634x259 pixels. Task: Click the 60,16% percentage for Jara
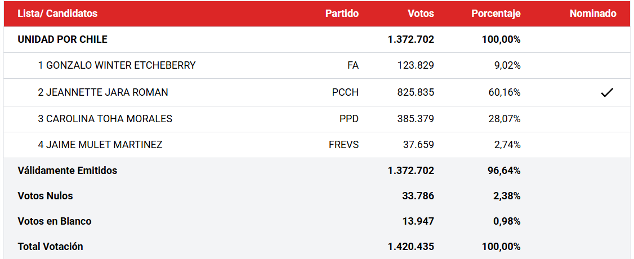tap(504, 92)
